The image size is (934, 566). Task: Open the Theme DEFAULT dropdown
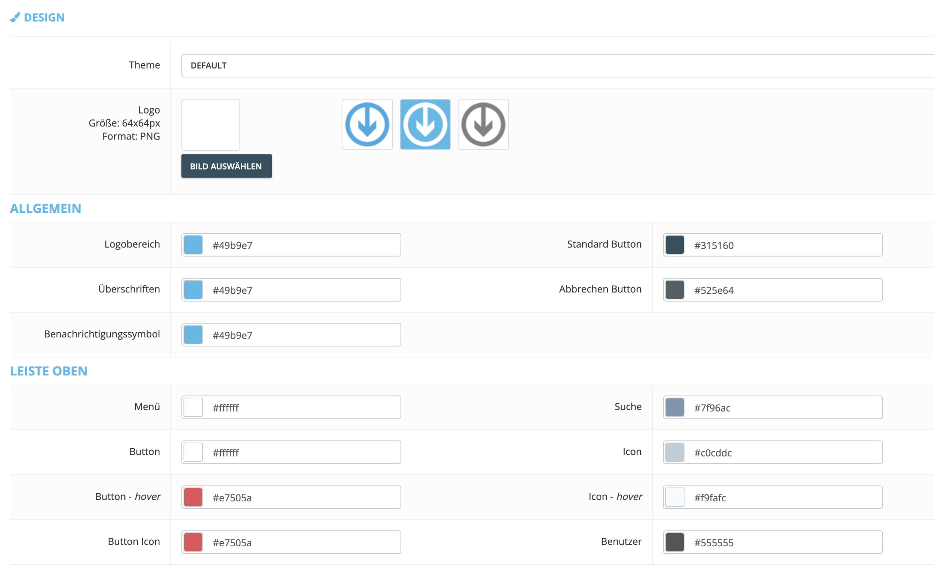(x=557, y=66)
